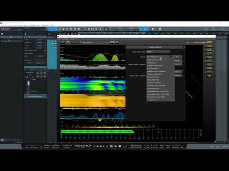
Task: Open the Transport menu
Action: [x=32, y=25]
